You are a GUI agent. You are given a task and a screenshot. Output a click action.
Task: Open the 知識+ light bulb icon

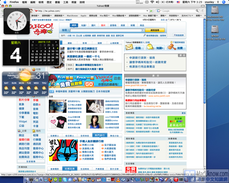[x=150, y=47]
